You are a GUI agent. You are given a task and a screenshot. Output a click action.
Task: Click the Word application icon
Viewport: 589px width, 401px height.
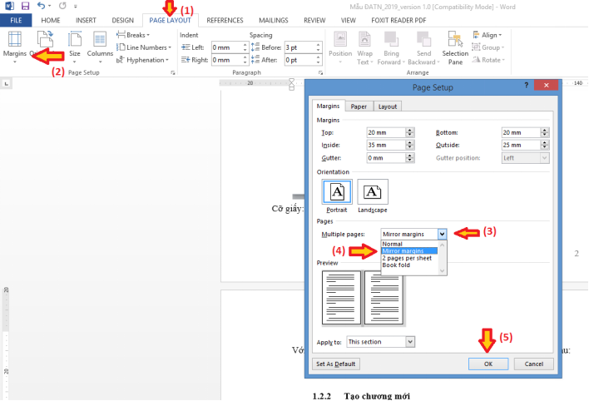[x=9, y=6]
